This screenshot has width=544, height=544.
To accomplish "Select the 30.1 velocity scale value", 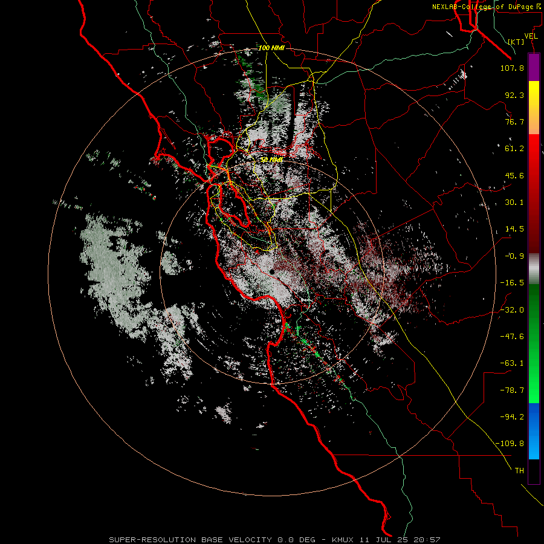I will tap(514, 202).
